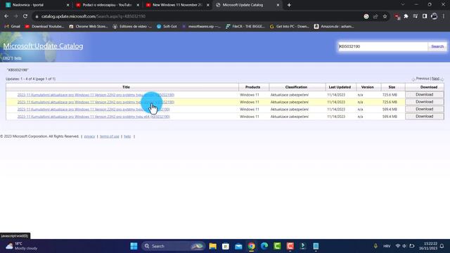
Task: Open the Amazon.de bookmark
Action: click(x=334, y=27)
